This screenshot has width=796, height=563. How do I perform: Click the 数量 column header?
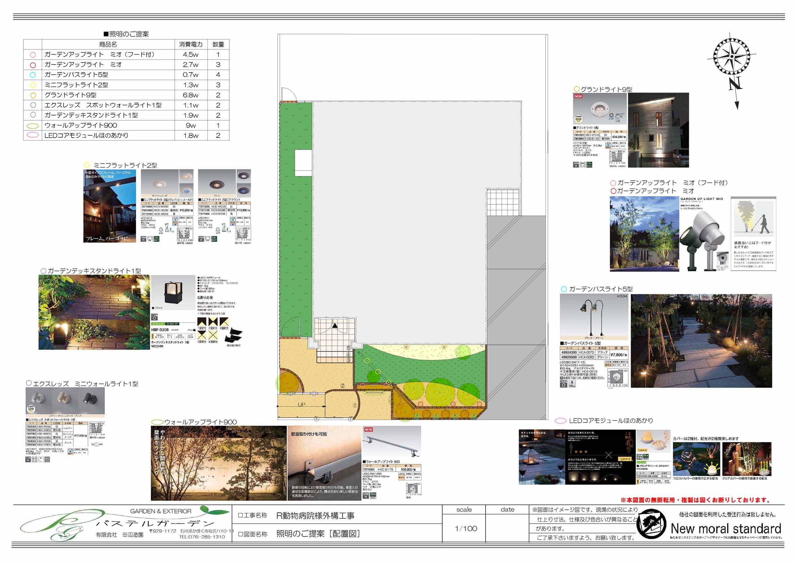(218, 44)
